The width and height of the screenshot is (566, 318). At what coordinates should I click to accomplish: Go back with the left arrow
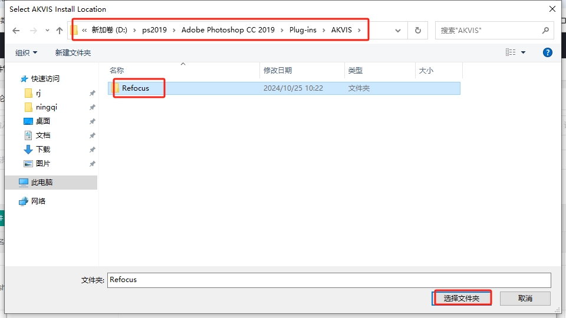(16, 31)
